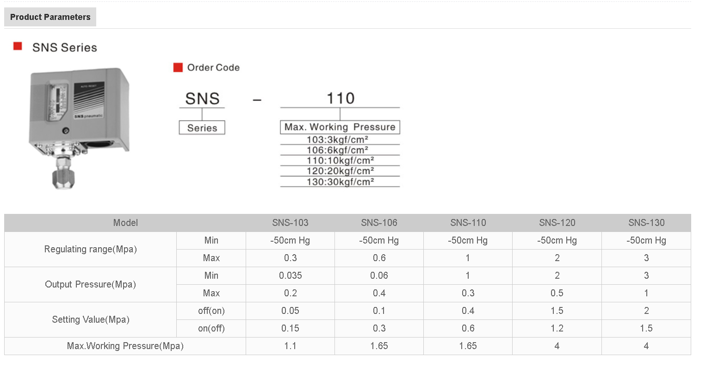Click the SNS Series heading
706x369 pixels.
point(64,47)
